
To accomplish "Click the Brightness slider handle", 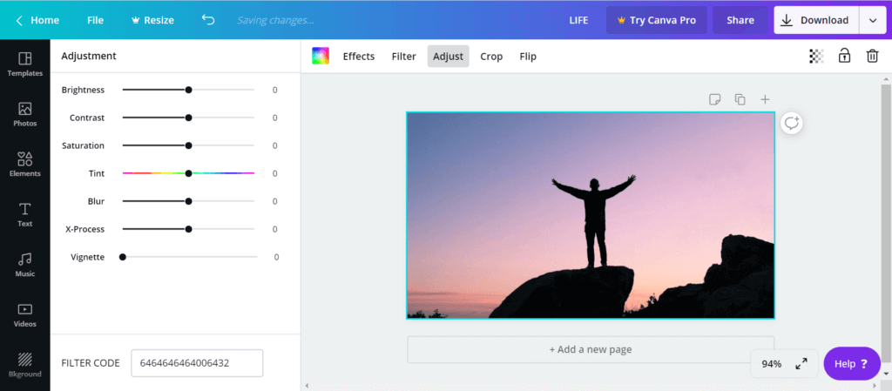I will [x=188, y=90].
